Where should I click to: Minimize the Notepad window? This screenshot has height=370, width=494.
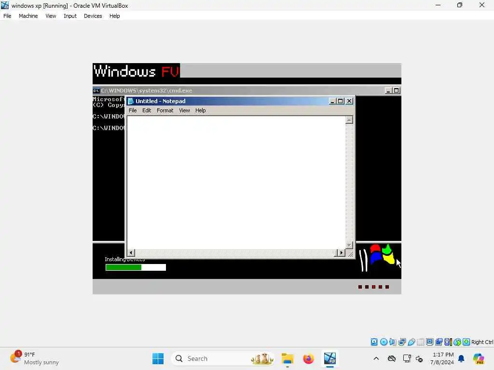(332, 101)
